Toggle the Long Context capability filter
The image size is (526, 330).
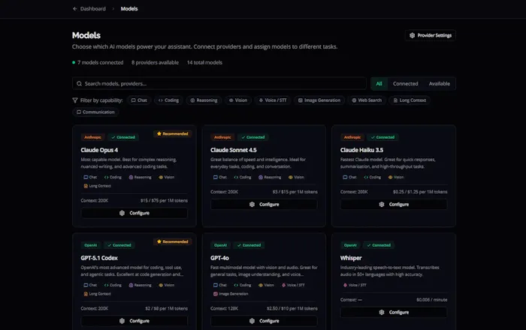410,100
